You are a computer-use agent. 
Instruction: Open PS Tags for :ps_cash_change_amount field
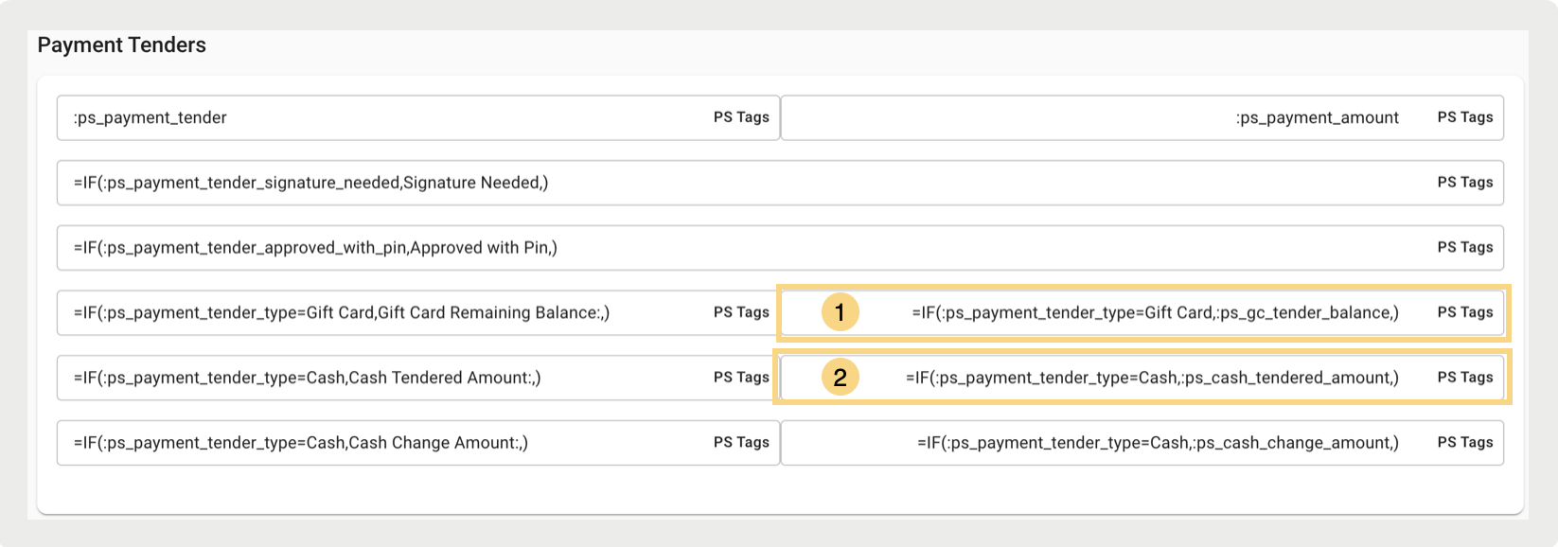click(1465, 443)
